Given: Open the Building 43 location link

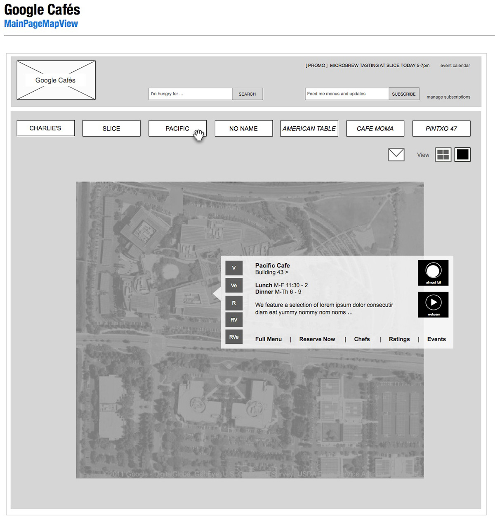Looking at the screenshot, I should pyautogui.click(x=271, y=272).
